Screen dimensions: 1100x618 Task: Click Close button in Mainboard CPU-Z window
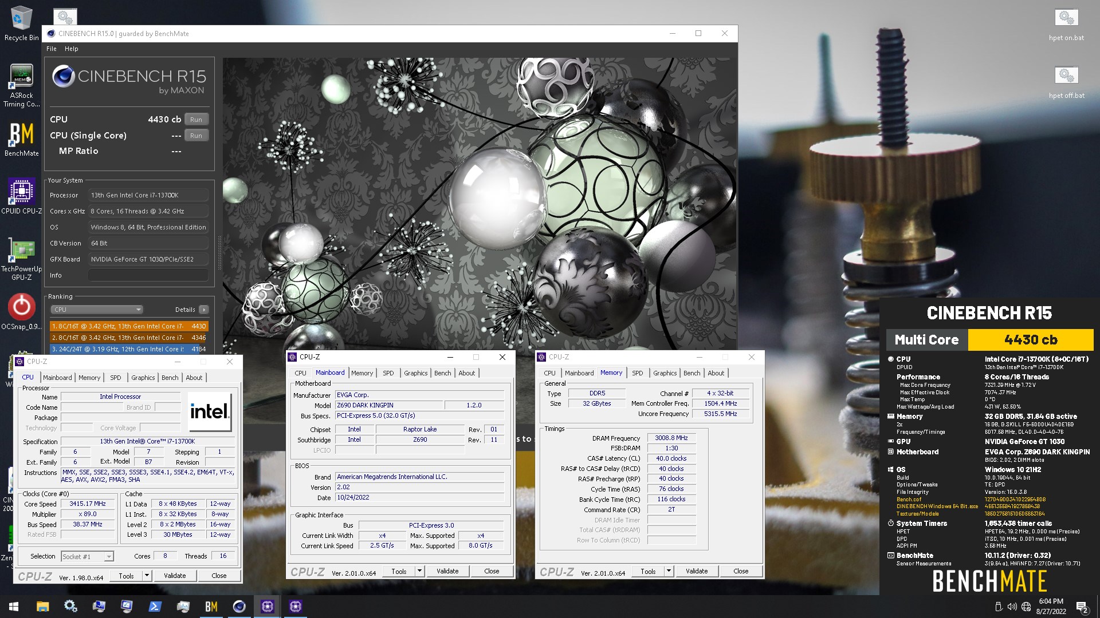tap(492, 571)
